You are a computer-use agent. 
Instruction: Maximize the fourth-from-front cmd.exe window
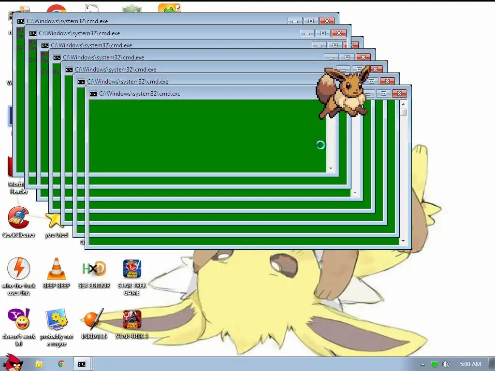coord(347,57)
